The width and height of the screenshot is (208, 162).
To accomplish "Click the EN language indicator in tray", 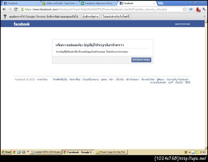I will (x=186, y=152).
